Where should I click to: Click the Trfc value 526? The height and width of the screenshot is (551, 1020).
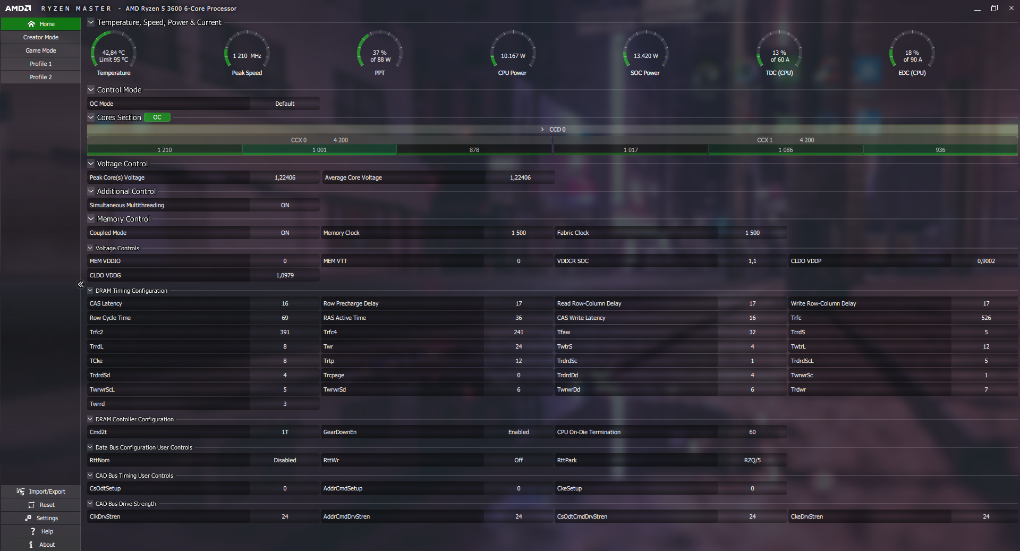point(986,318)
